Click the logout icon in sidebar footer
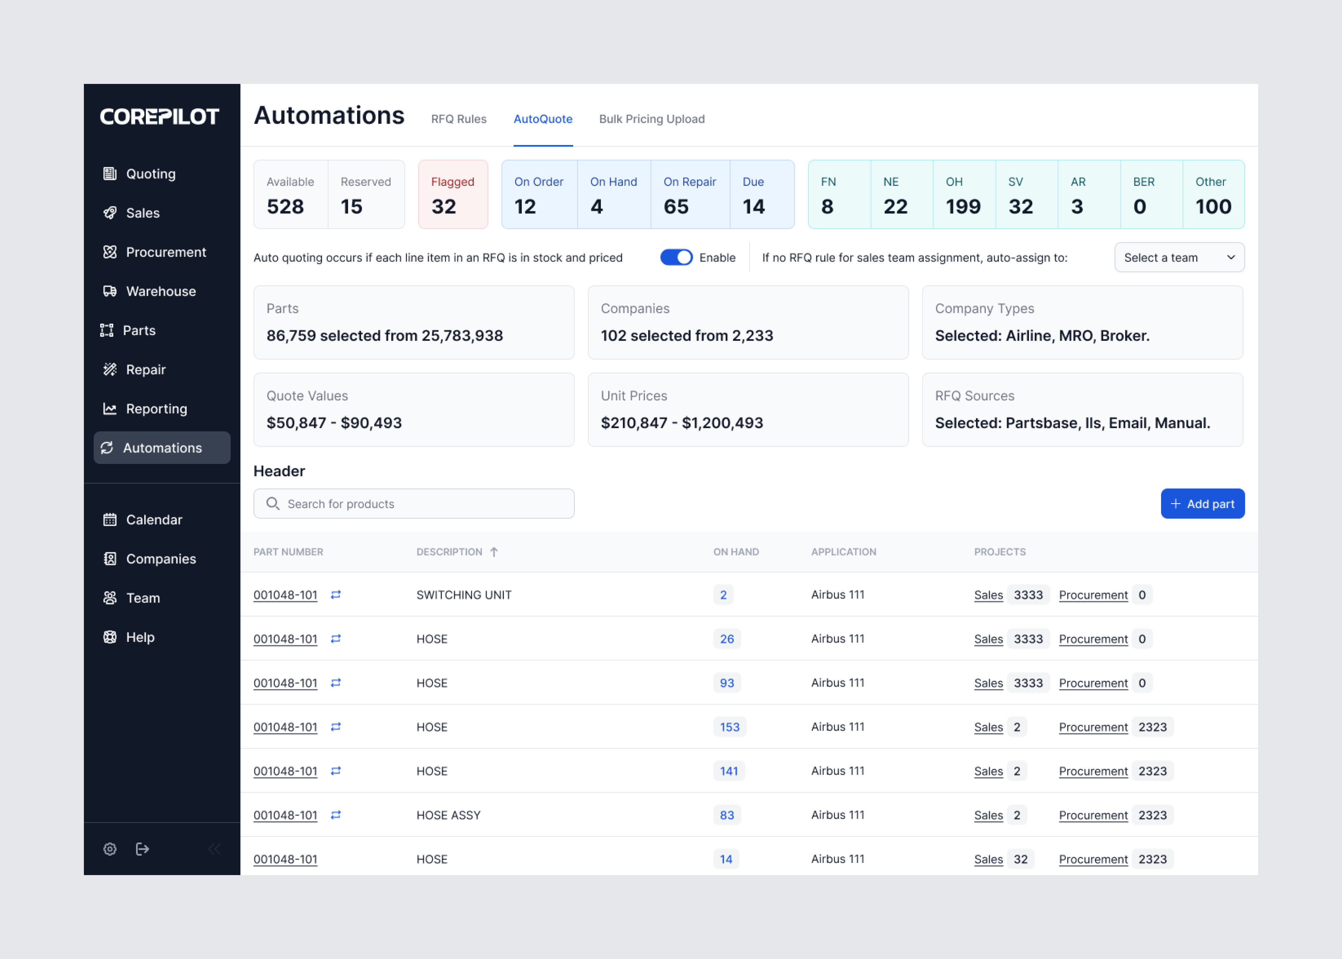Screen dimensions: 1342x959 coord(142,849)
